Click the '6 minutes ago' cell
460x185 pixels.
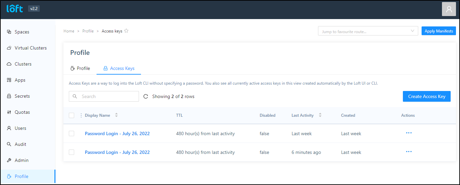306,152
